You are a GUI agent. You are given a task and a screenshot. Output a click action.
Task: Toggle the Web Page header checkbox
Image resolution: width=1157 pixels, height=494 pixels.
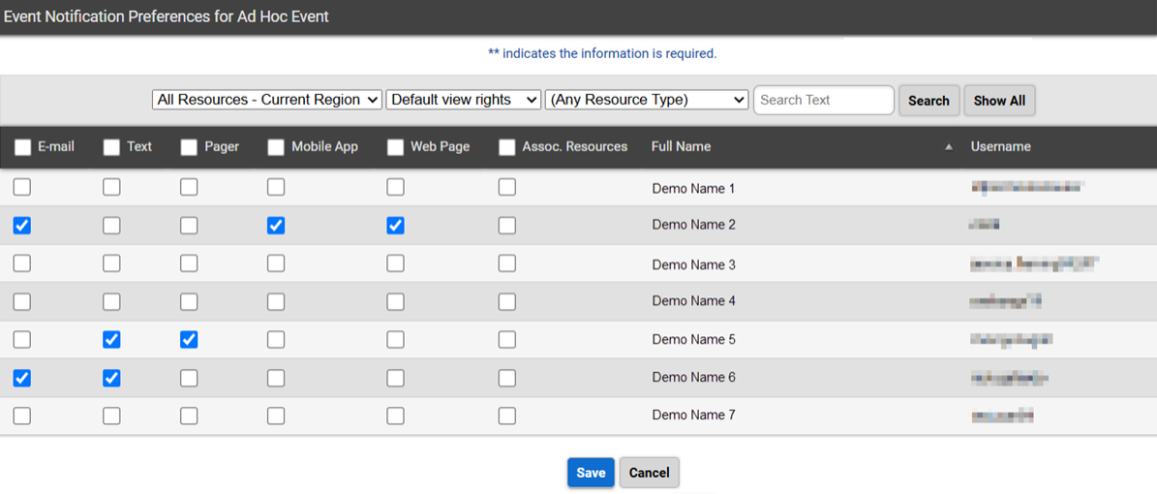click(x=395, y=147)
